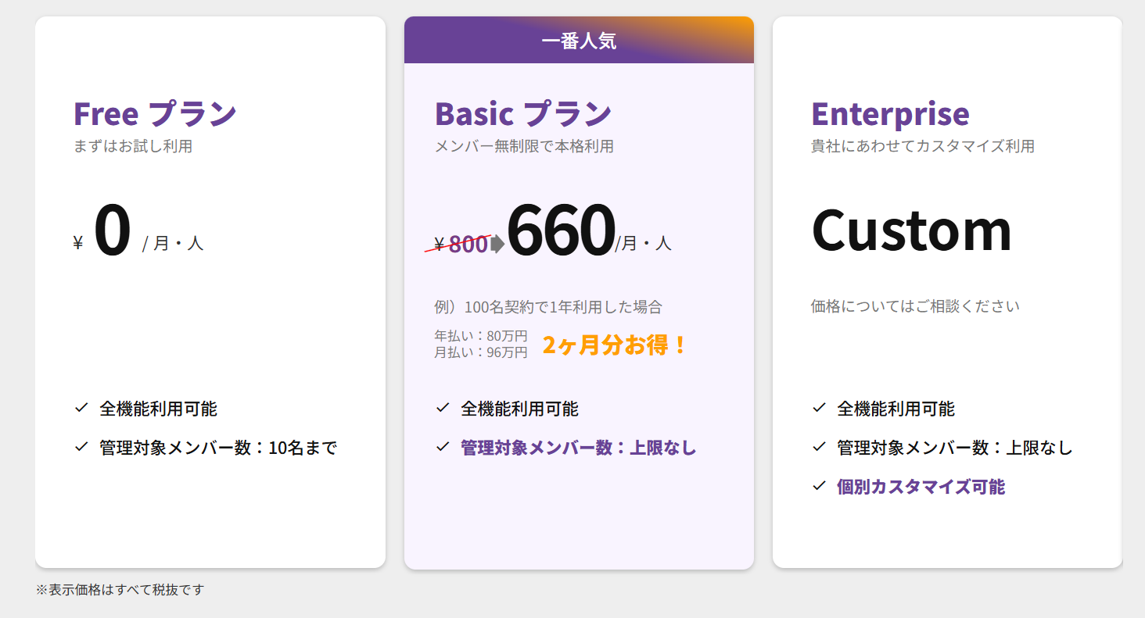Click the 個別カスタマイズ可能 feature text
The height and width of the screenshot is (618, 1145).
click(x=921, y=487)
